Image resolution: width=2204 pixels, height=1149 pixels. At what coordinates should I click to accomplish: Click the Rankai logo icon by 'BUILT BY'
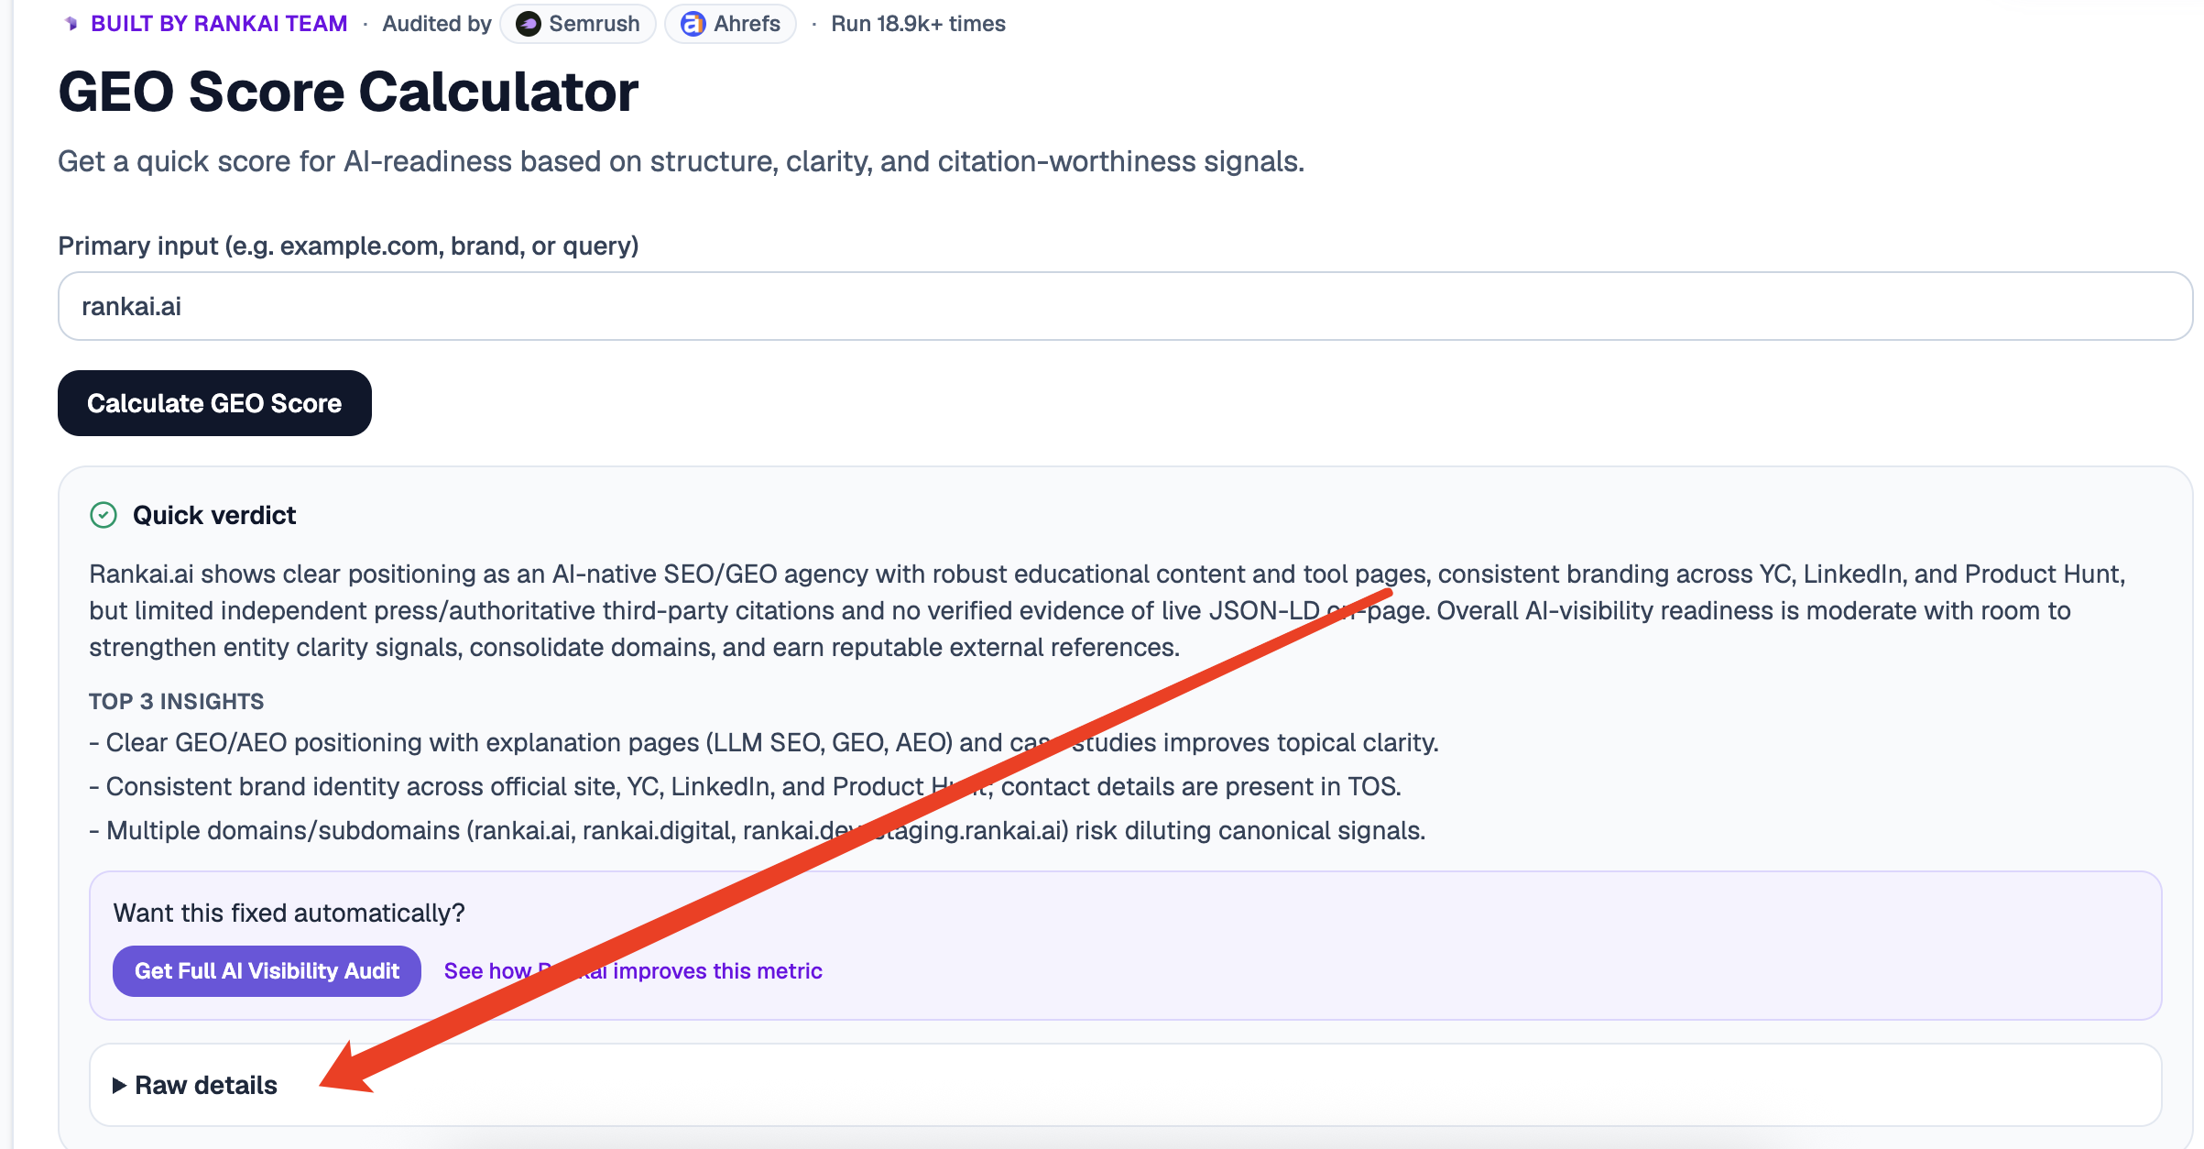(71, 24)
